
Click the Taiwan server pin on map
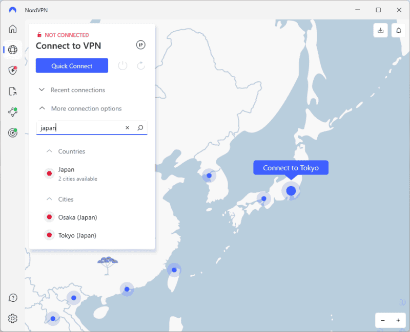[174, 270]
